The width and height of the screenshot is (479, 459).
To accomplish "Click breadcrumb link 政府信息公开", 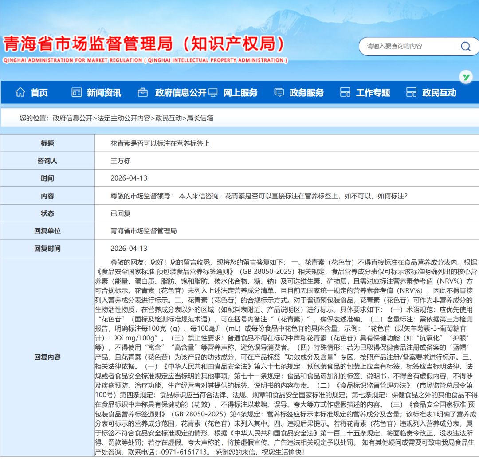I will (x=73, y=119).
